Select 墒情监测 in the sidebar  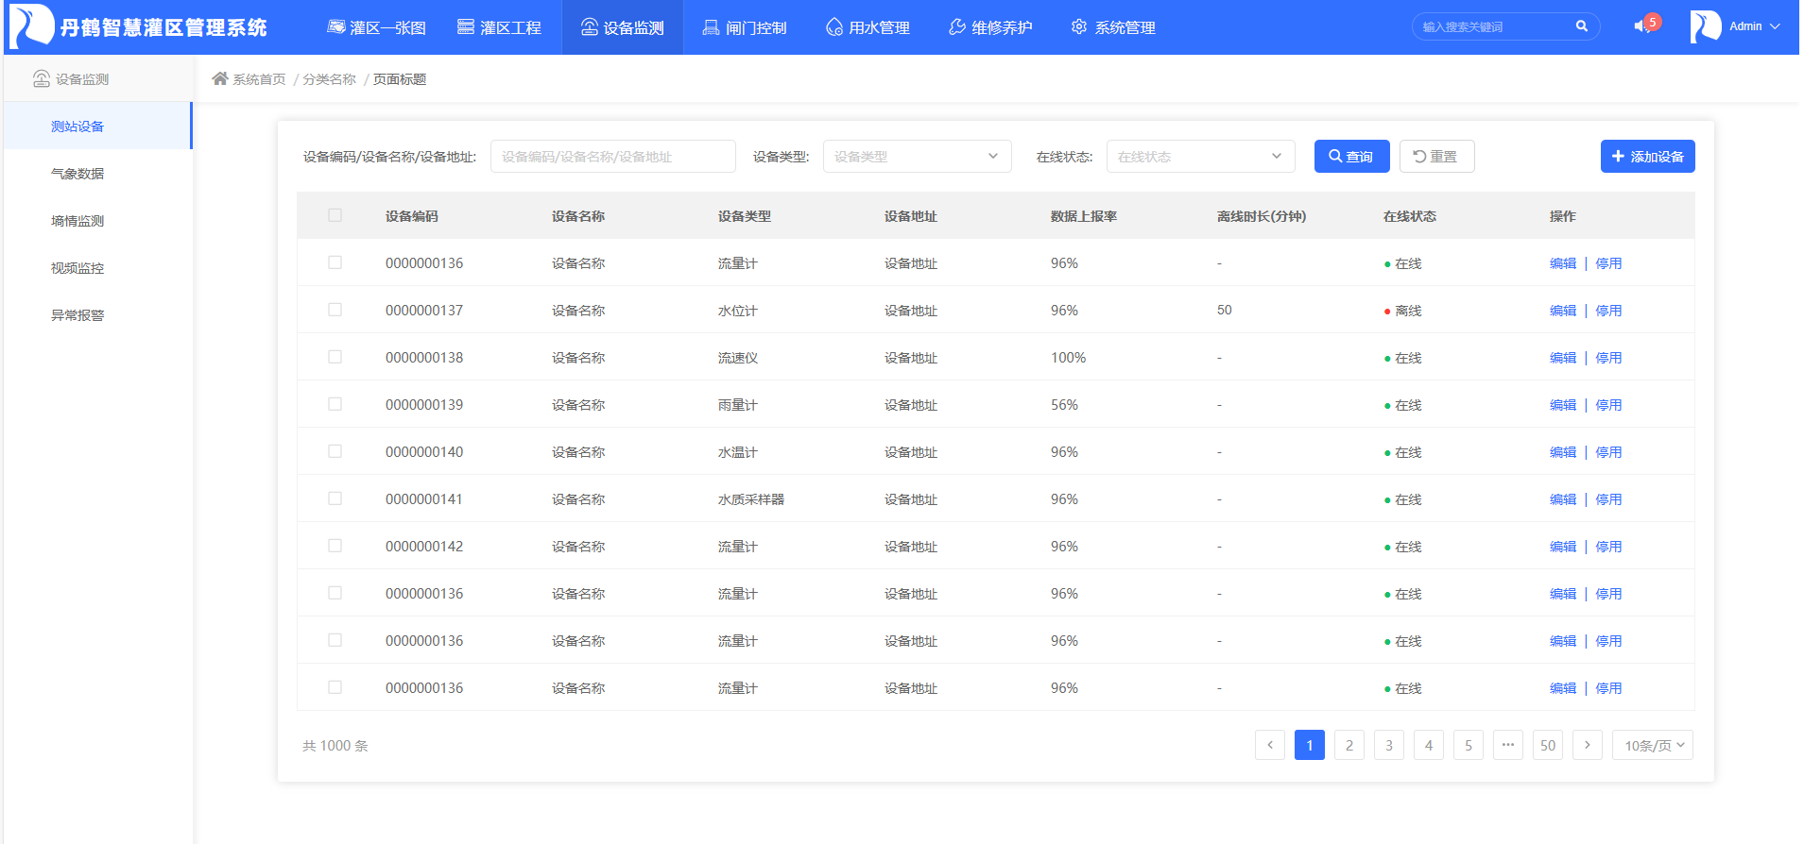[x=97, y=220]
